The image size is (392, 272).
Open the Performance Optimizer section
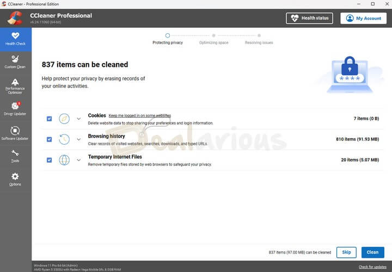click(15, 86)
